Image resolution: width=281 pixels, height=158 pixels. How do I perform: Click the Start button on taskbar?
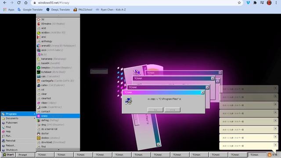click(x=8, y=155)
